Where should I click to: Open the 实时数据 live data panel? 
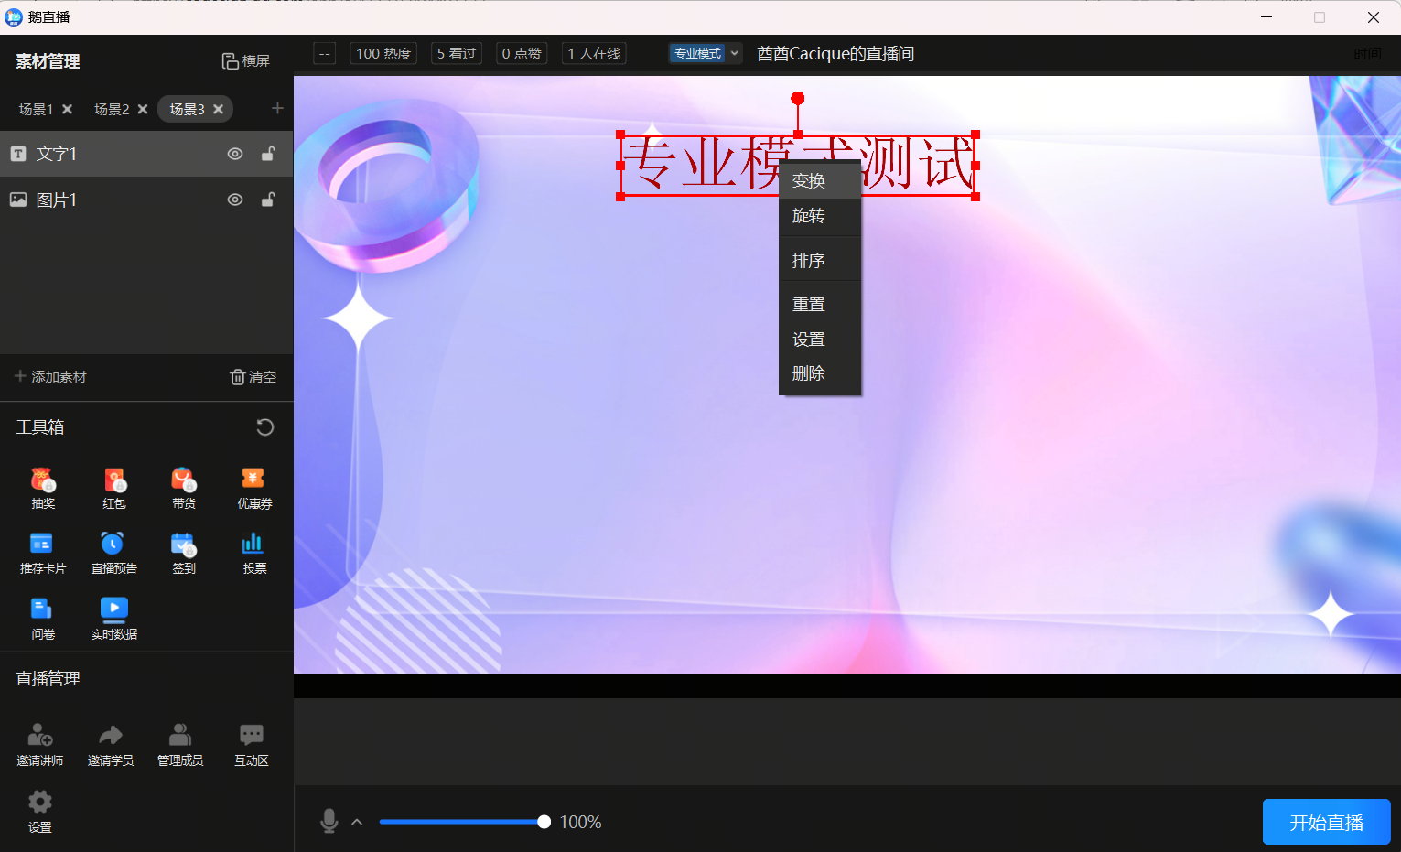pos(113,616)
